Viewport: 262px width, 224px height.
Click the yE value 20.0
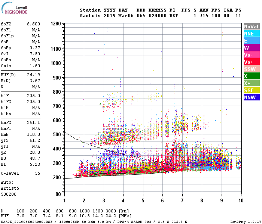point(35,152)
